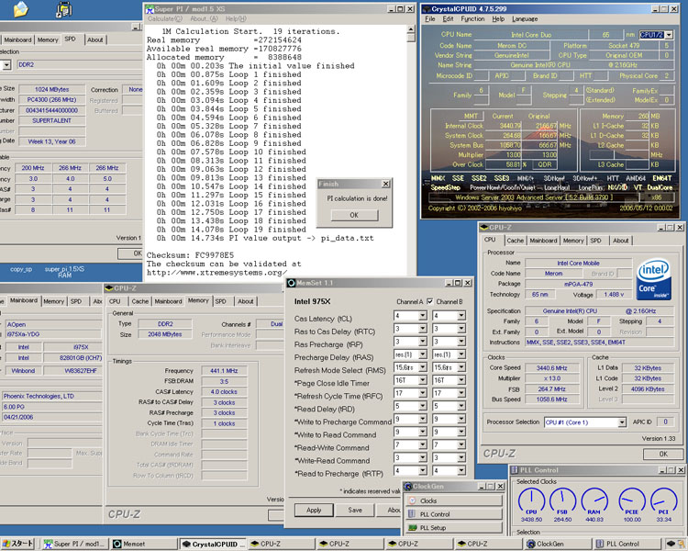Open the Start button on the taskbar

click(x=17, y=544)
